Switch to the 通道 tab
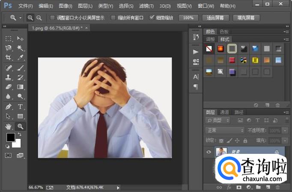Screen dimensions: 292x192 (x=225, y=112)
